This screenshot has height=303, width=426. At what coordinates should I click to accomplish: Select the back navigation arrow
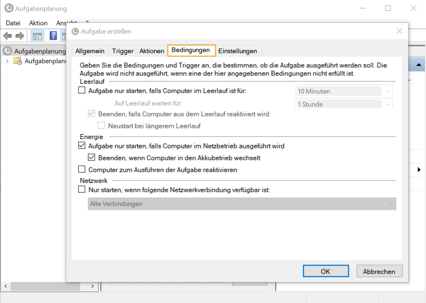click(x=7, y=35)
